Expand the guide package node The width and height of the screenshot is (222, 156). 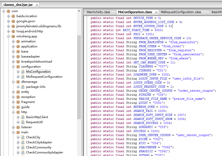pyautogui.click(x=13, y=107)
